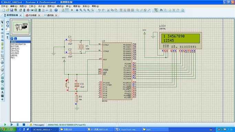
Task: Switch to the source code tab
Action: click(49, 15)
